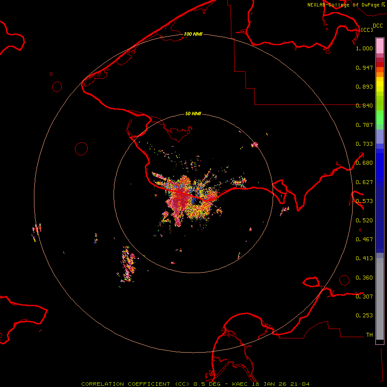The image size is (387, 387).
Task: Click the 50 NMI range ring label
Action: 193,114
